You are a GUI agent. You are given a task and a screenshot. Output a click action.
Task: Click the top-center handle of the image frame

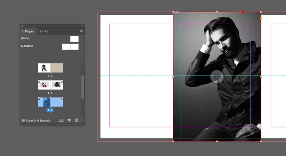tap(217, 12)
